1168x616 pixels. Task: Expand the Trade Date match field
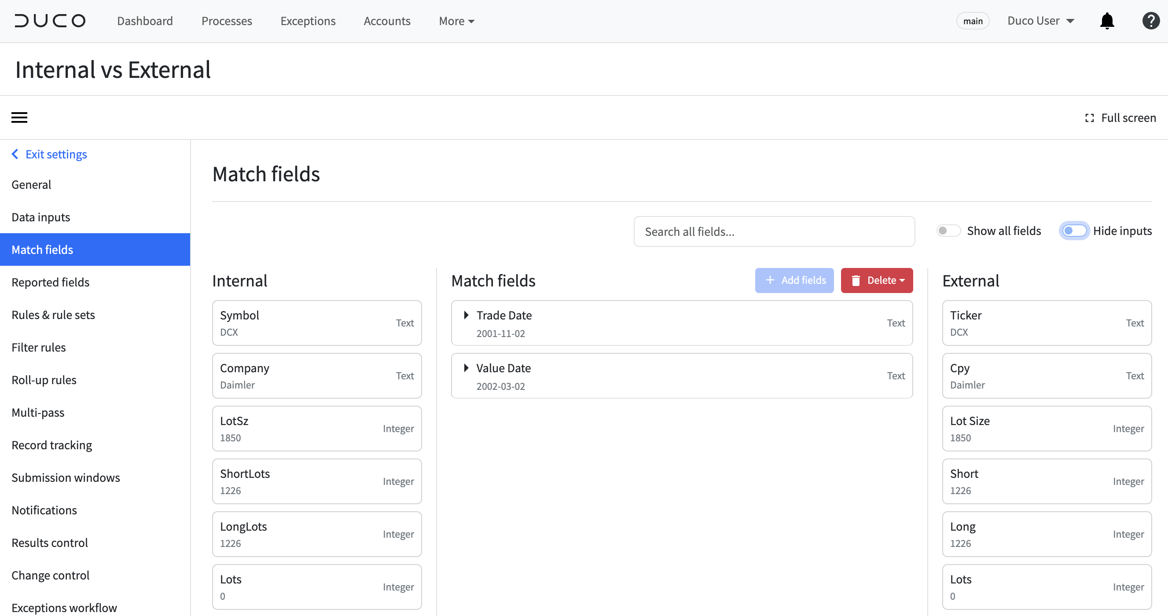pyautogui.click(x=466, y=315)
